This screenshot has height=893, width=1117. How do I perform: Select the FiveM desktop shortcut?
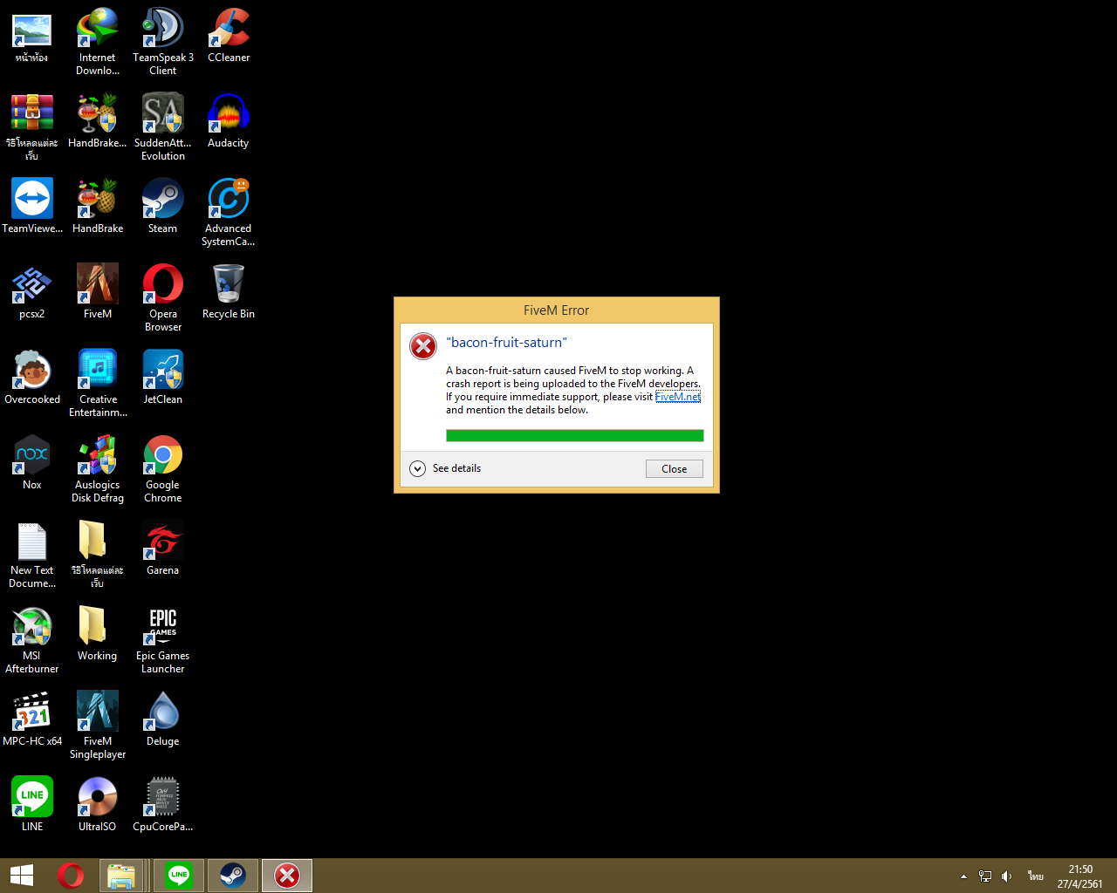[98, 291]
